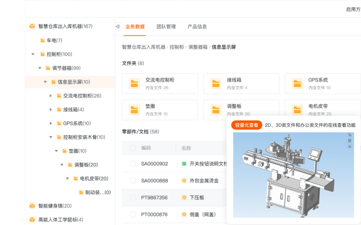The width and height of the screenshot is (361, 225).
Task: Click the gear part icon for 下压板
Action: 184,197
